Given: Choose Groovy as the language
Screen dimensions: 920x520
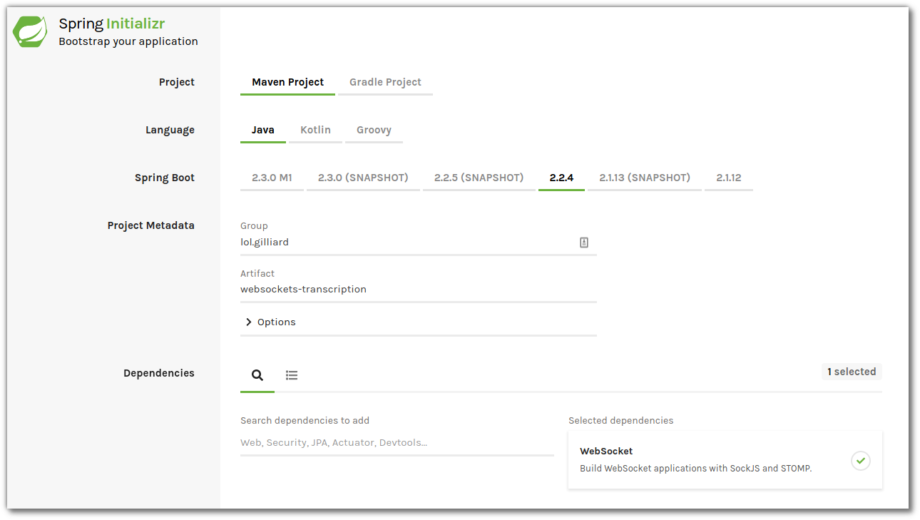Looking at the screenshot, I should pyautogui.click(x=374, y=130).
